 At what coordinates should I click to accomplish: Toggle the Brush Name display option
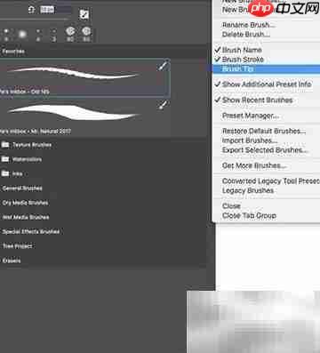point(242,50)
